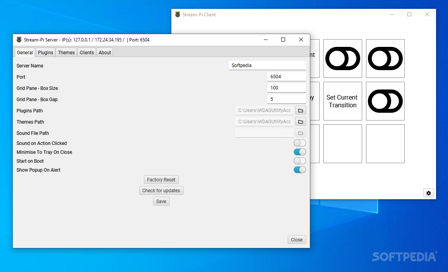This screenshot has height=272, width=448.
Task: Click the Close button at bottom
Action: pyautogui.click(x=297, y=240)
